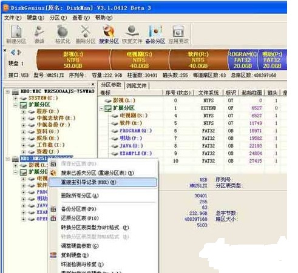Screen dimensions: 298x273
Task: Go to next disk with right arrow
Action: click(x=19, y=53)
